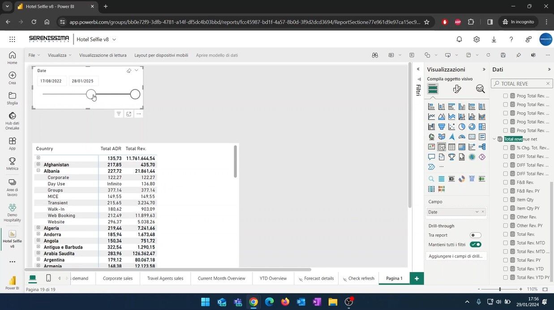
Task: Expand the Afghanistan row
Action: pos(39,165)
